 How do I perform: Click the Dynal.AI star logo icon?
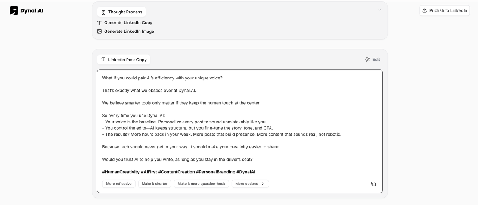click(x=14, y=10)
